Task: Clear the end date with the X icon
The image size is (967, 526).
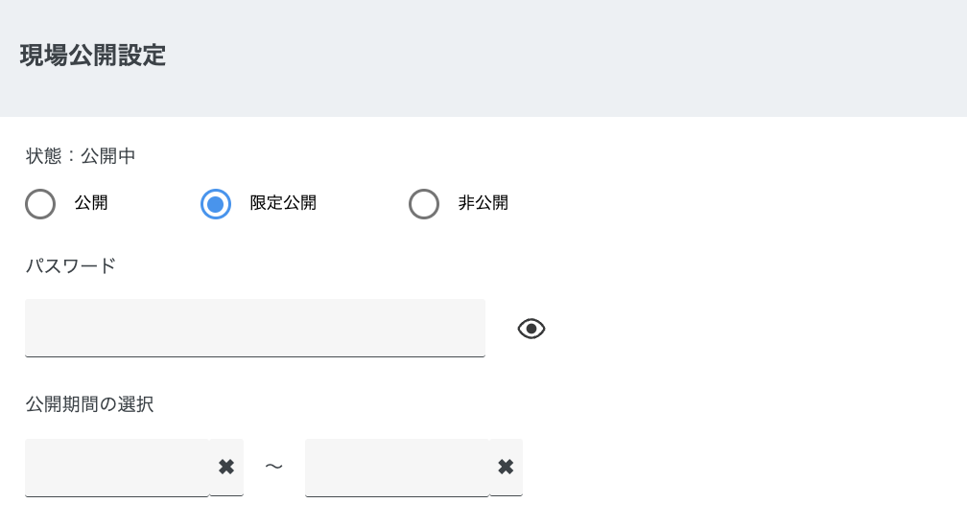Action: point(506,467)
